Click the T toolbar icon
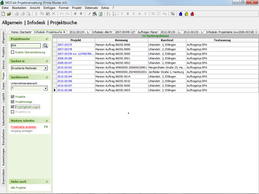This screenshot has height=194, width=259. (x=122, y=14)
